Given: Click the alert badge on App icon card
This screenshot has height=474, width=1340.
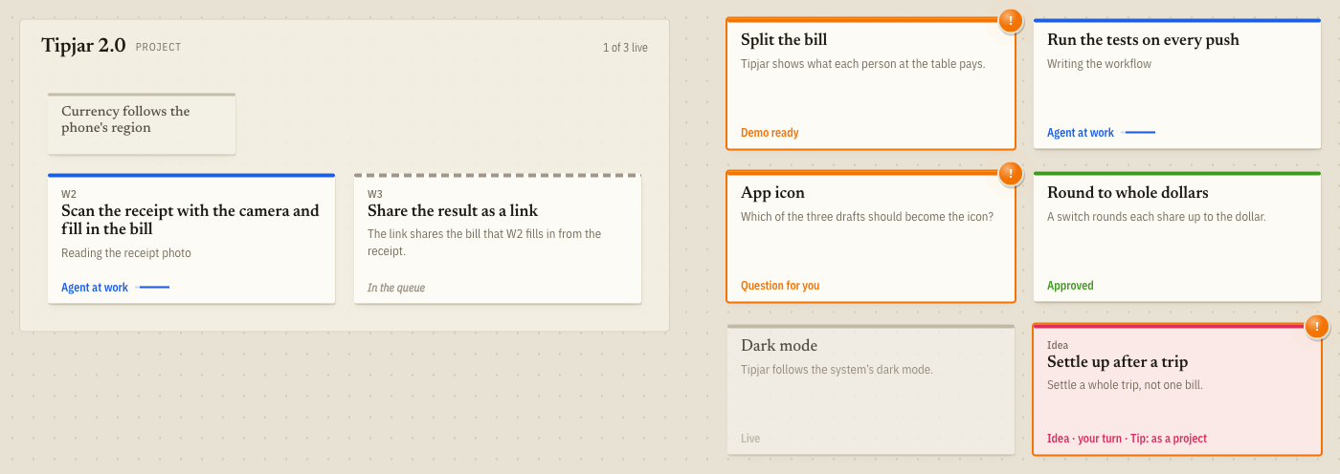Looking at the screenshot, I should coord(1011,174).
